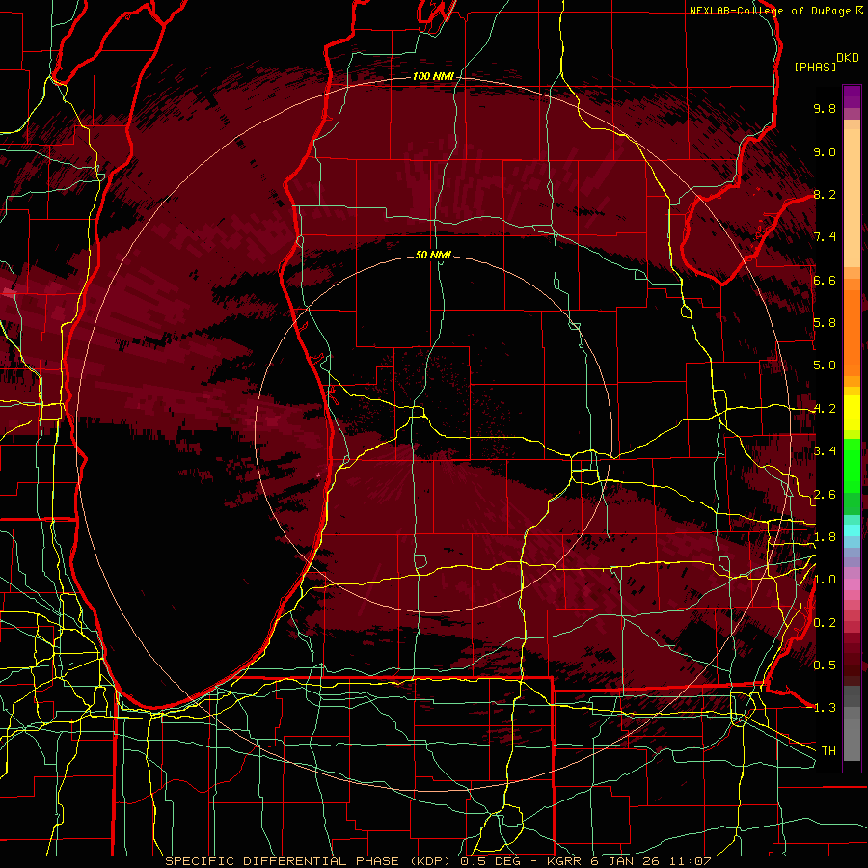Pick the cyan segment of color scale
The height and width of the screenshot is (868, 868).
(852, 530)
